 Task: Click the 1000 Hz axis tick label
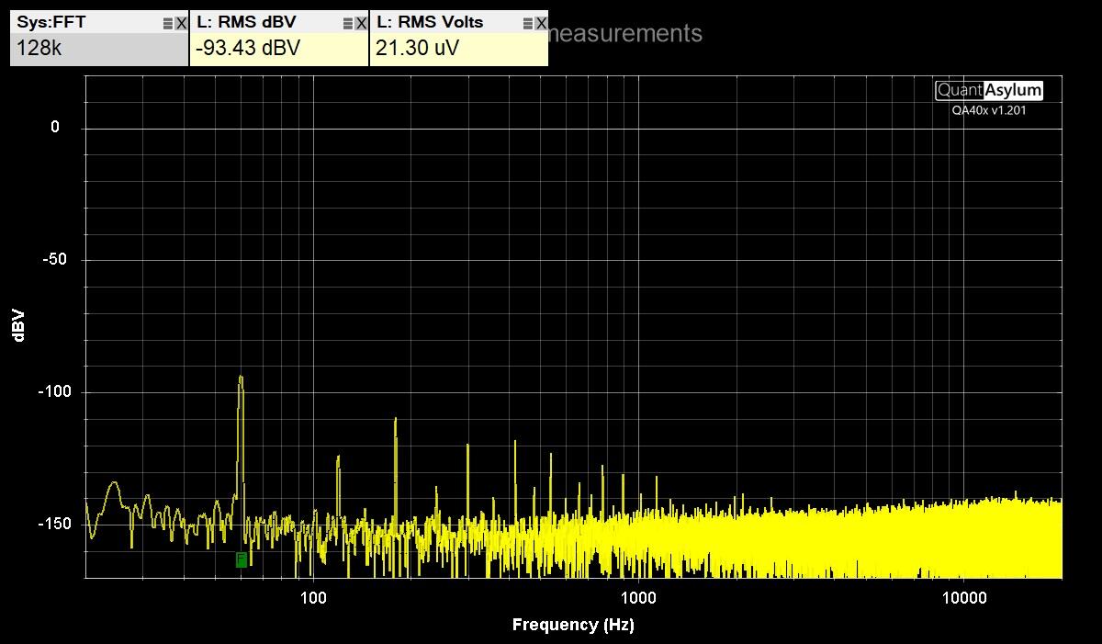pyautogui.click(x=638, y=598)
